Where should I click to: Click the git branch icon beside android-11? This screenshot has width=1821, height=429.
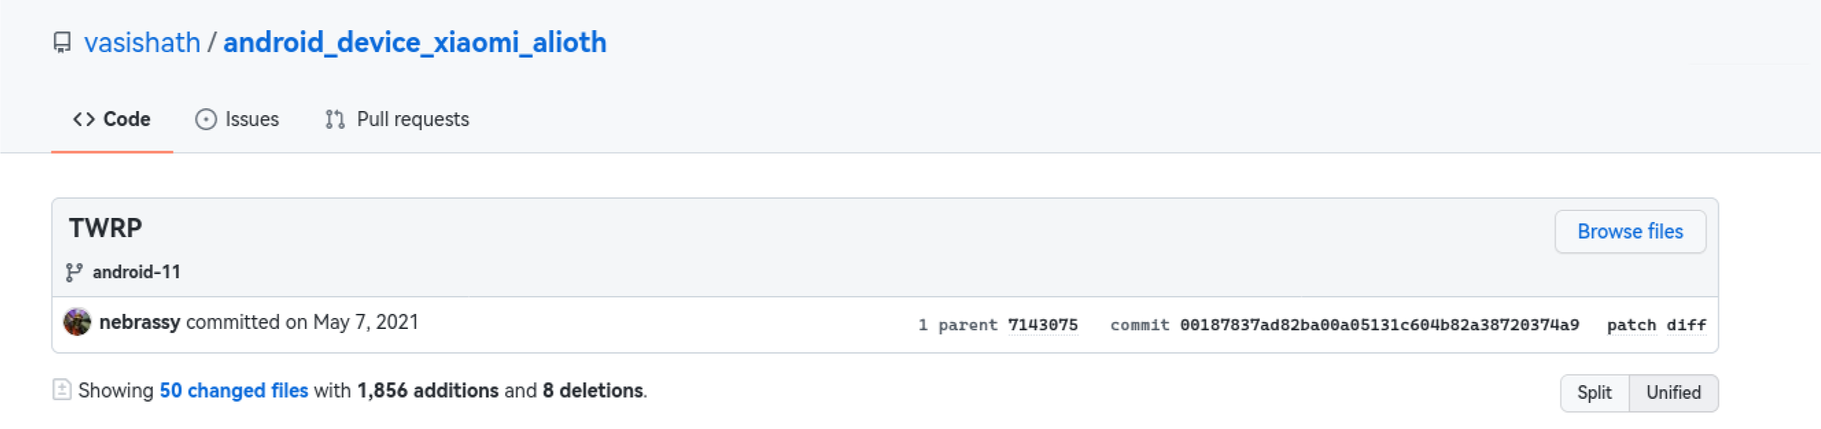pos(74,272)
